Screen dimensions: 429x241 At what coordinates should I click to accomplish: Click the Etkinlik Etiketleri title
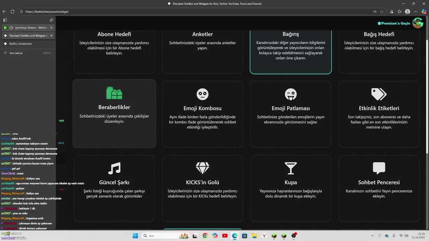(379, 108)
